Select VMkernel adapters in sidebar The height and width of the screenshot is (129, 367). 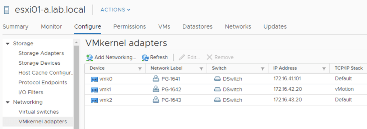(43, 121)
